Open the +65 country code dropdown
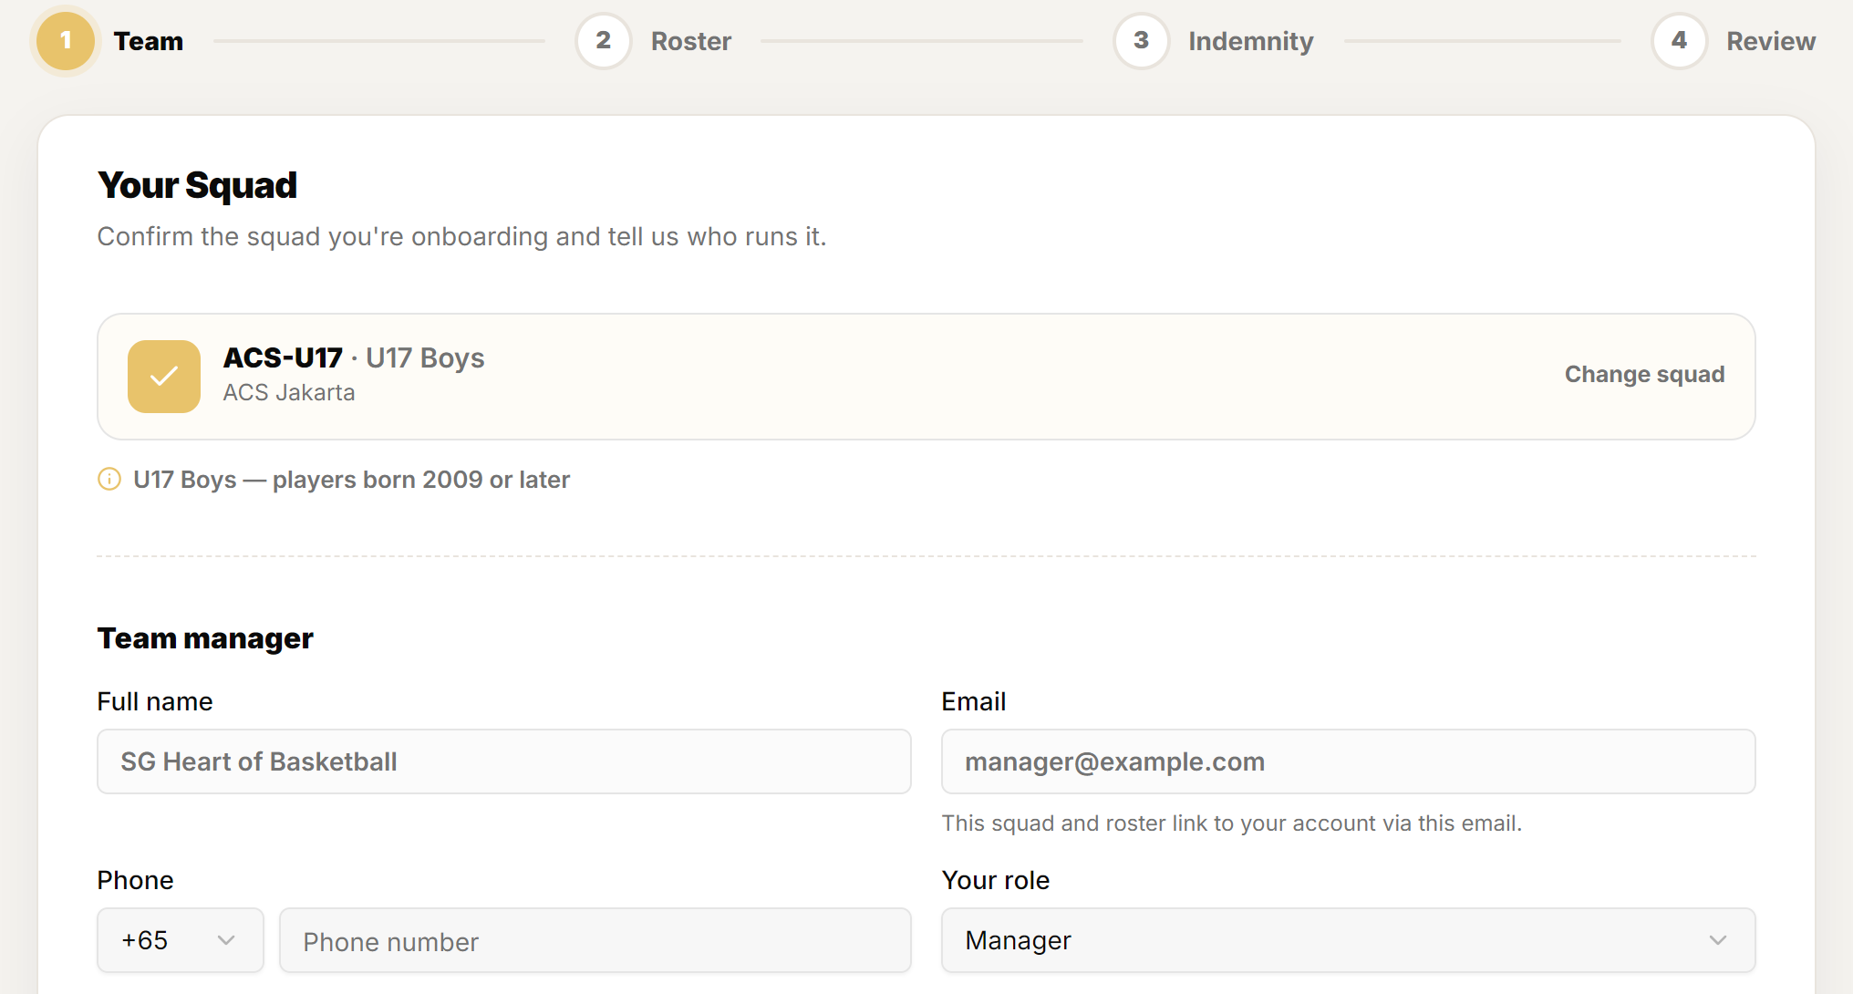1853x994 pixels. point(181,940)
